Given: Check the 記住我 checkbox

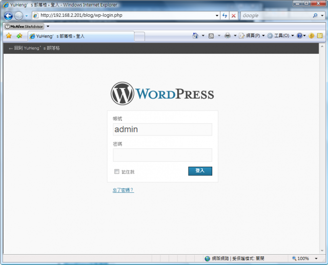Looking at the screenshot, I should [117, 171].
